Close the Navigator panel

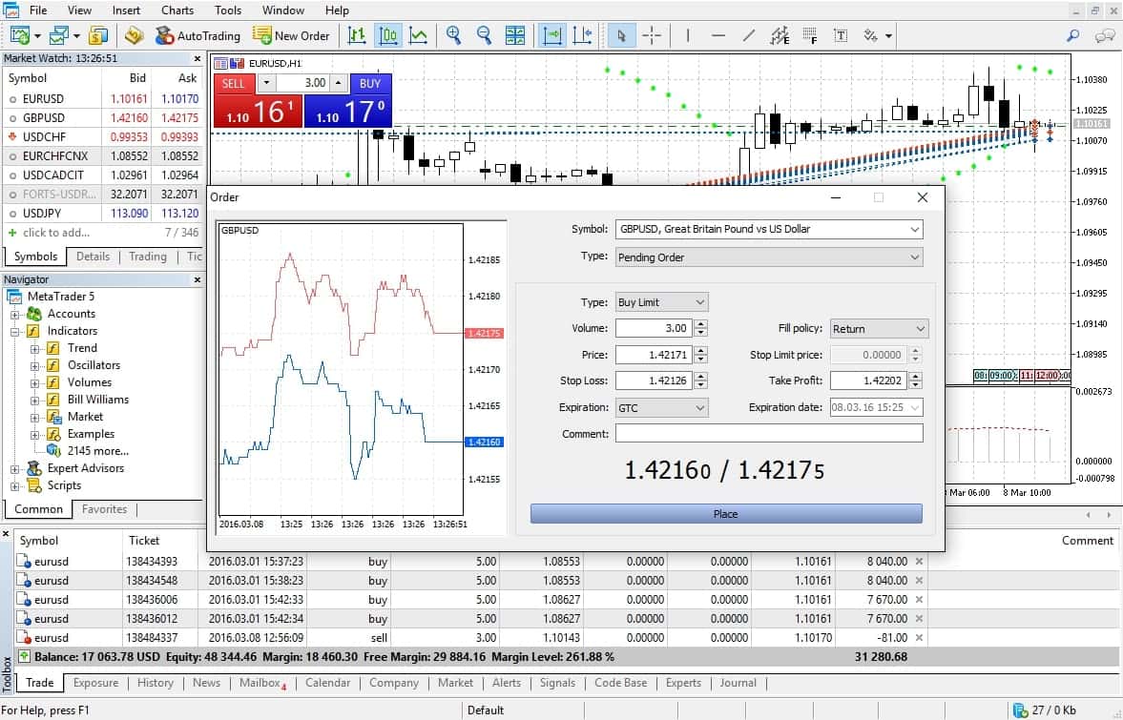click(x=197, y=279)
